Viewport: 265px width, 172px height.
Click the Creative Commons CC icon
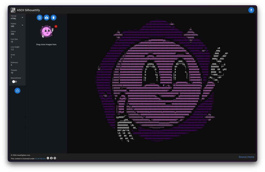[x=48, y=158]
